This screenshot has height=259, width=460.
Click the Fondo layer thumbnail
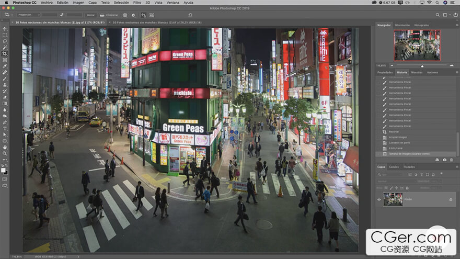pyautogui.click(x=393, y=199)
